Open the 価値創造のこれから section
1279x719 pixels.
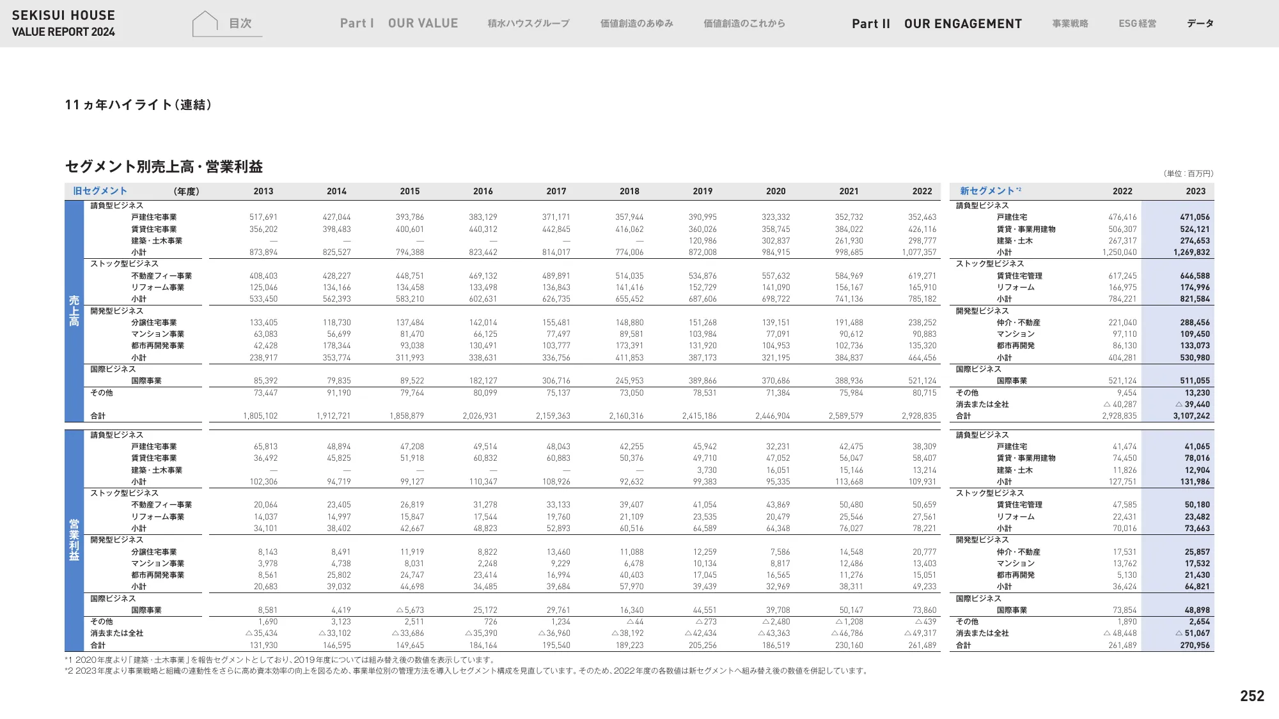(743, 24)
